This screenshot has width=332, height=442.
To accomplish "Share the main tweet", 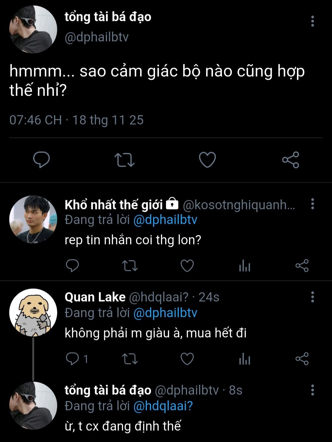I will [x=290, y=160].
